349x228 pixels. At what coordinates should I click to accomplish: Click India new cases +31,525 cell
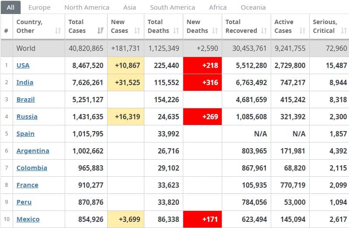[126, 82]
